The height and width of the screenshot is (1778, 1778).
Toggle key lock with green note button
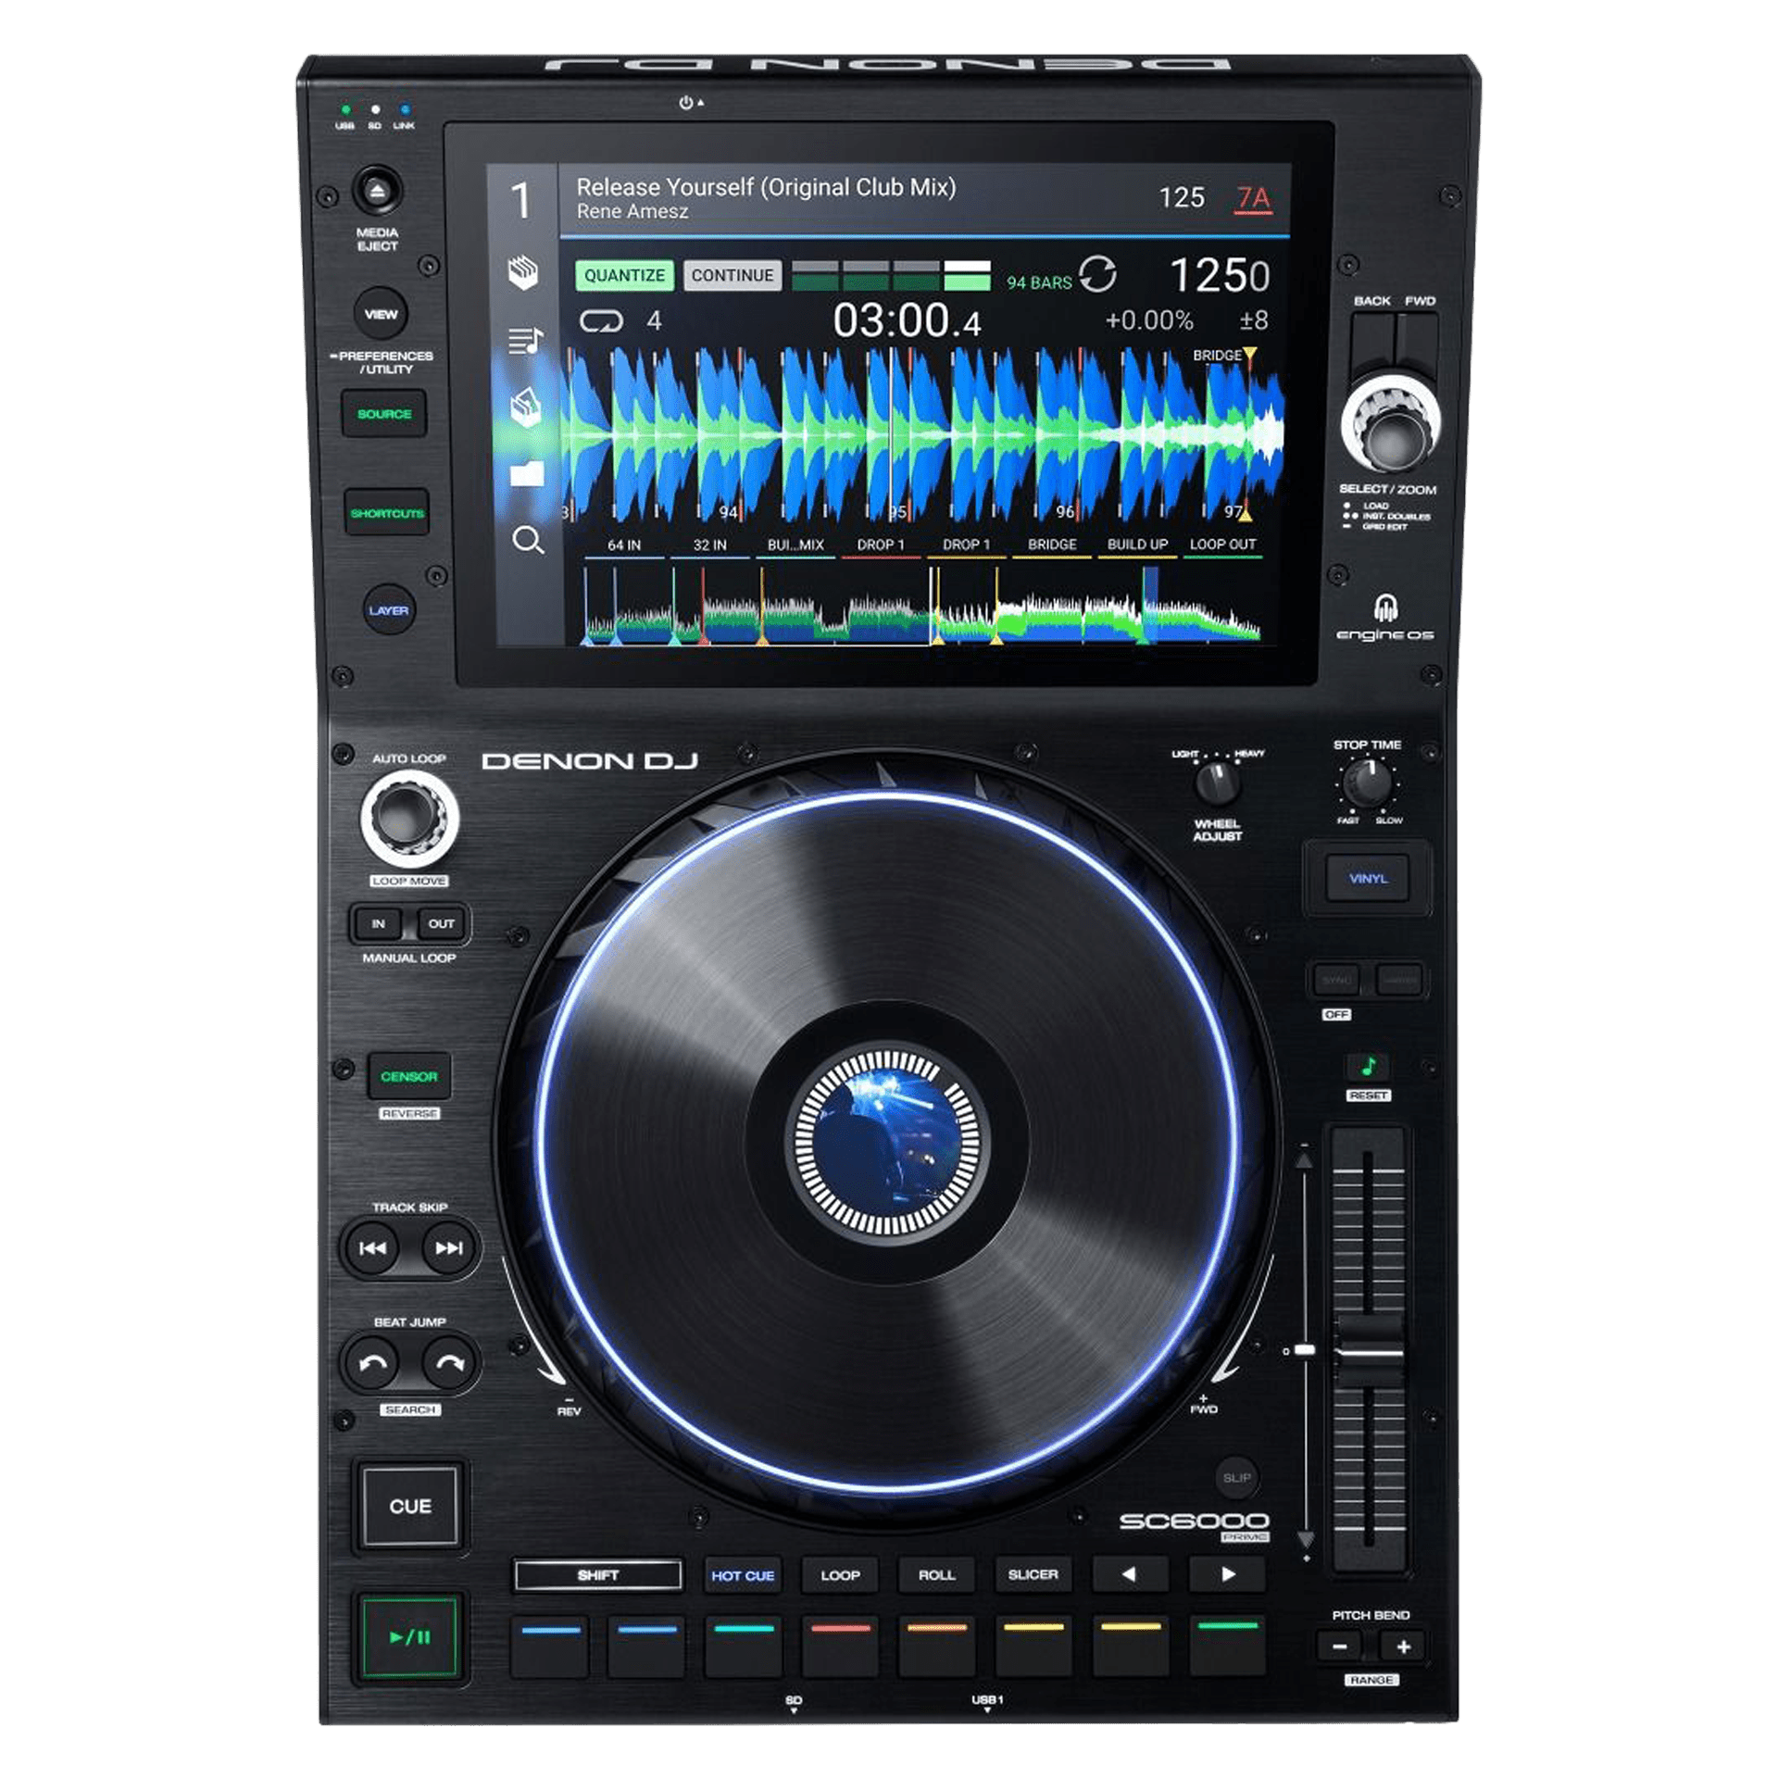1369,1067
